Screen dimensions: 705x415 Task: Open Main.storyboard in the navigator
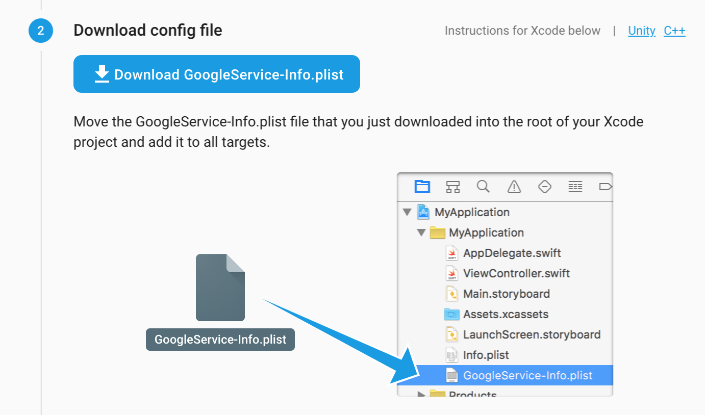(x=506, y=294)
